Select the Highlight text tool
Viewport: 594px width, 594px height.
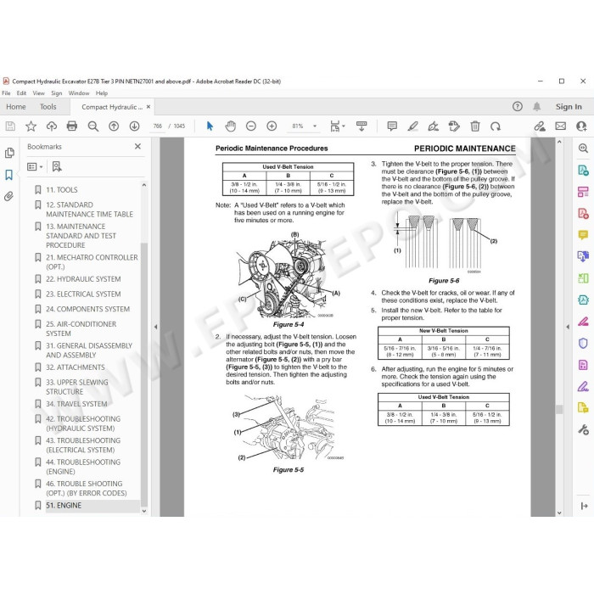pos(413,126)
